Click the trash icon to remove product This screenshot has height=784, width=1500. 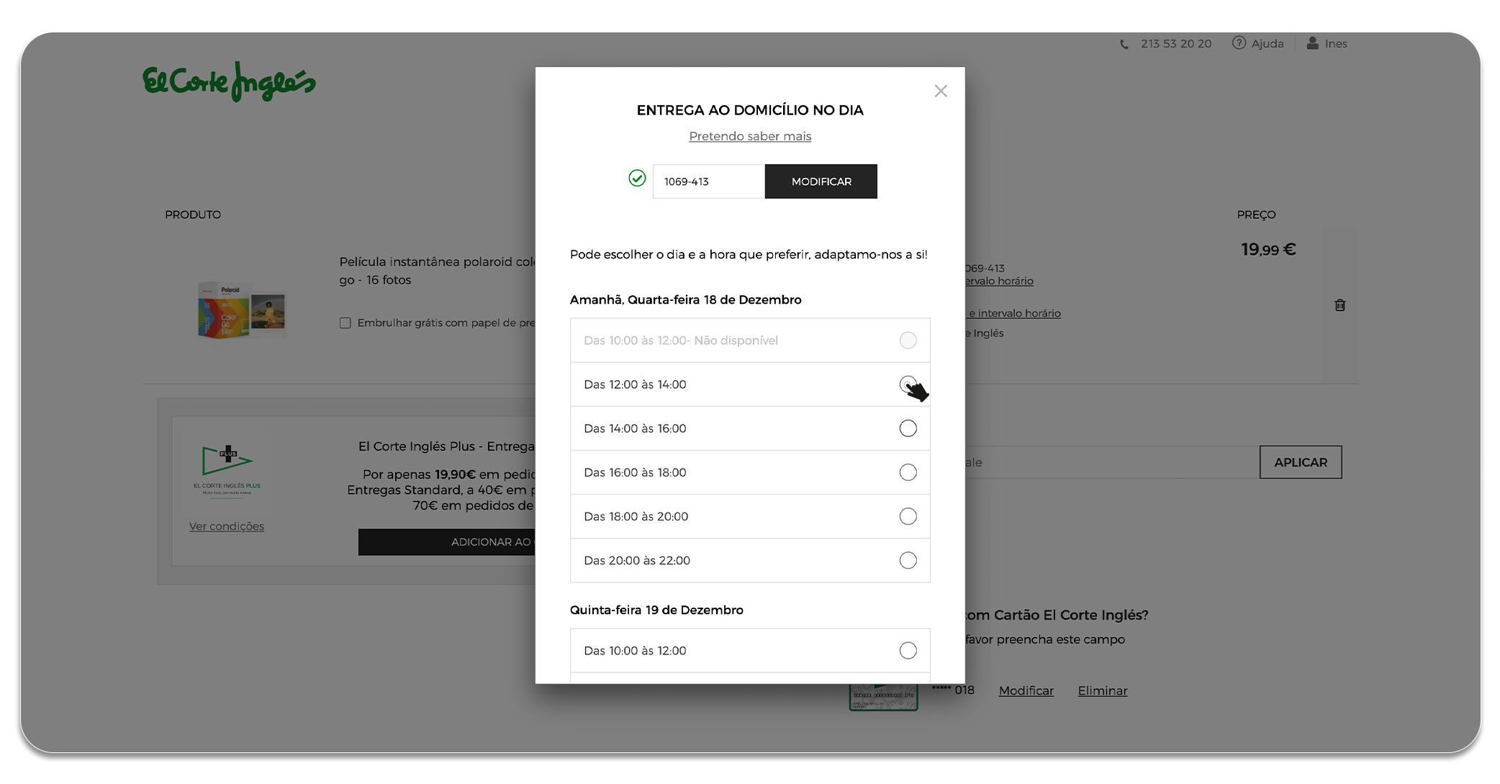tap(1339, 305)
